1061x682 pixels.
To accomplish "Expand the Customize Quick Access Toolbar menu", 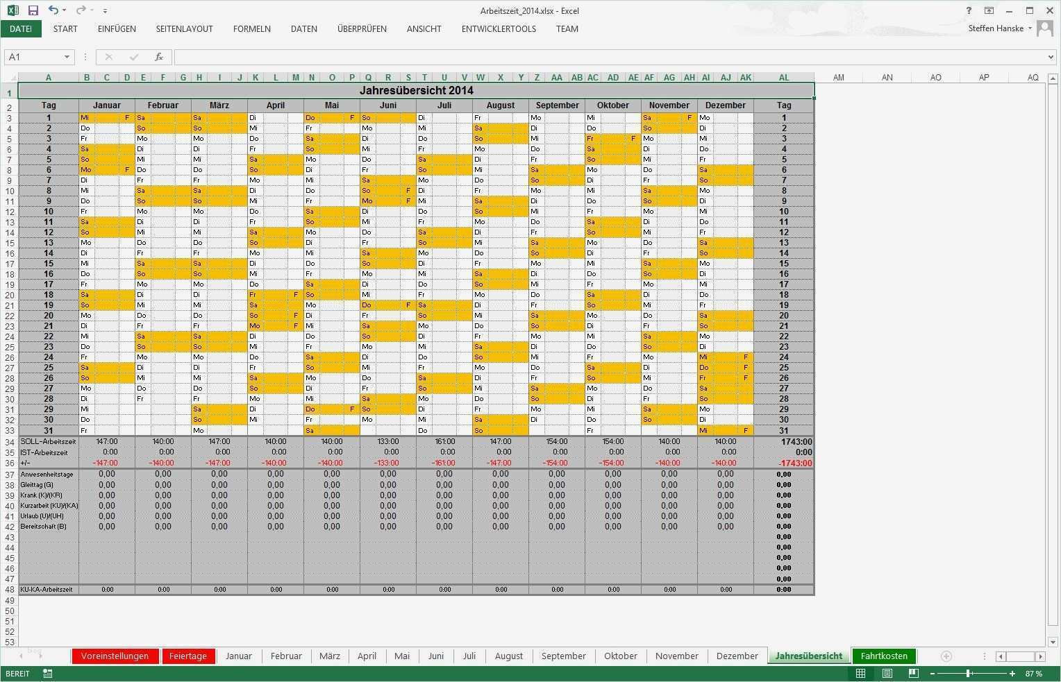I will click(106, 10).
